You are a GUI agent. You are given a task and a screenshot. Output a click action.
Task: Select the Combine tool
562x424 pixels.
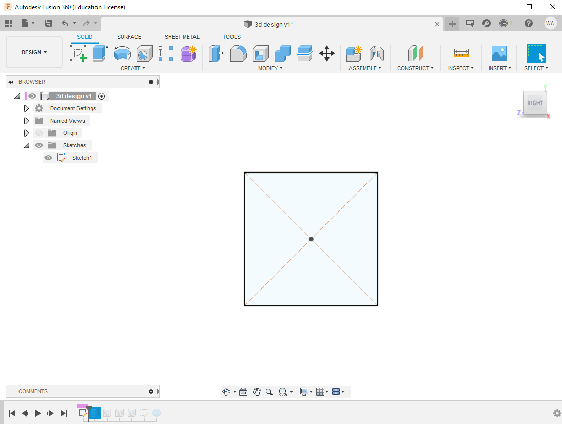point(283,53)
